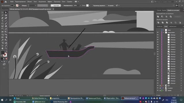The width and height of the screenshot is (184, 103).
Task: Select the Hand tool
Action: 2,48
